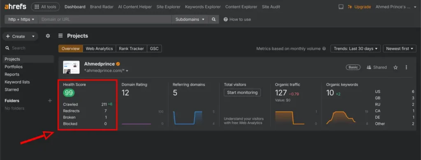421x160 pixels.
Task: Navigate to Site Explorer
Action: pos(168,7)
